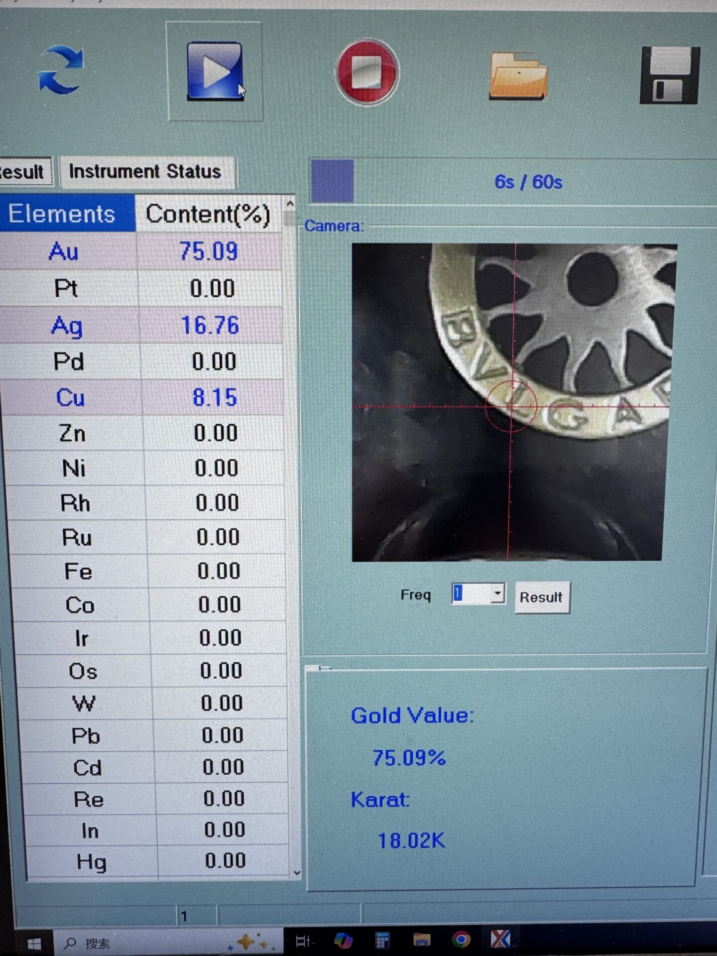Click the Content(%) column header

tap(208, 214)
